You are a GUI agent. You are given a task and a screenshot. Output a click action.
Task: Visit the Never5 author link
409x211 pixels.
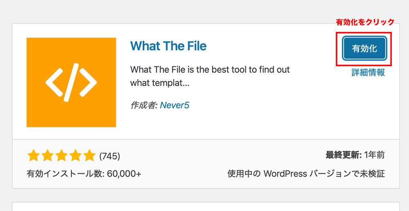175,105
